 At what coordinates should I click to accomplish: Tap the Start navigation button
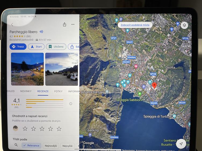click(x=36, y=47)
